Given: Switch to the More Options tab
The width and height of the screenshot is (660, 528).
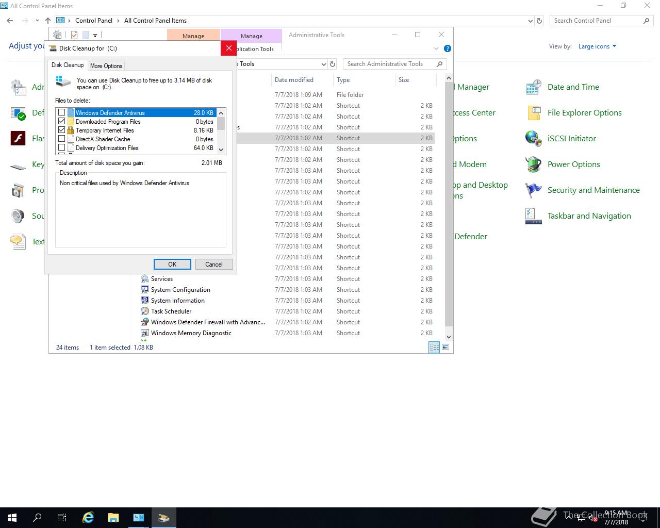Looking at the screenshot, I should coord(106,65).
